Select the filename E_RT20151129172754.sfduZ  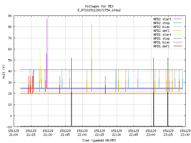click(x=99, y=10)
